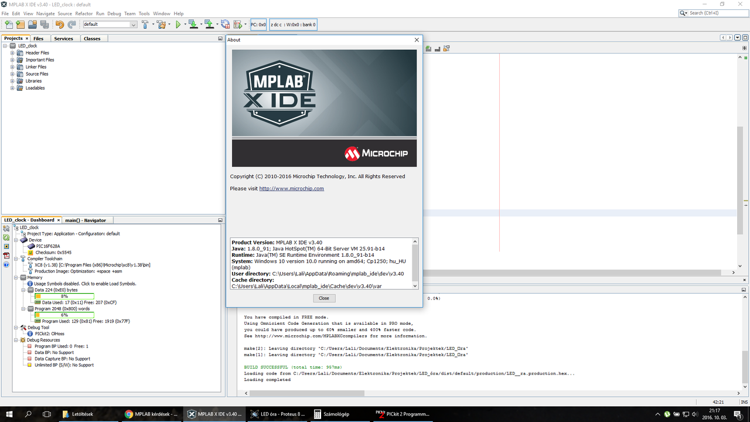This screenshot has height=422, width=750.
Task: Click the dashboard Refresh Debug Tool Status icon
Action: tap(6, 237)
